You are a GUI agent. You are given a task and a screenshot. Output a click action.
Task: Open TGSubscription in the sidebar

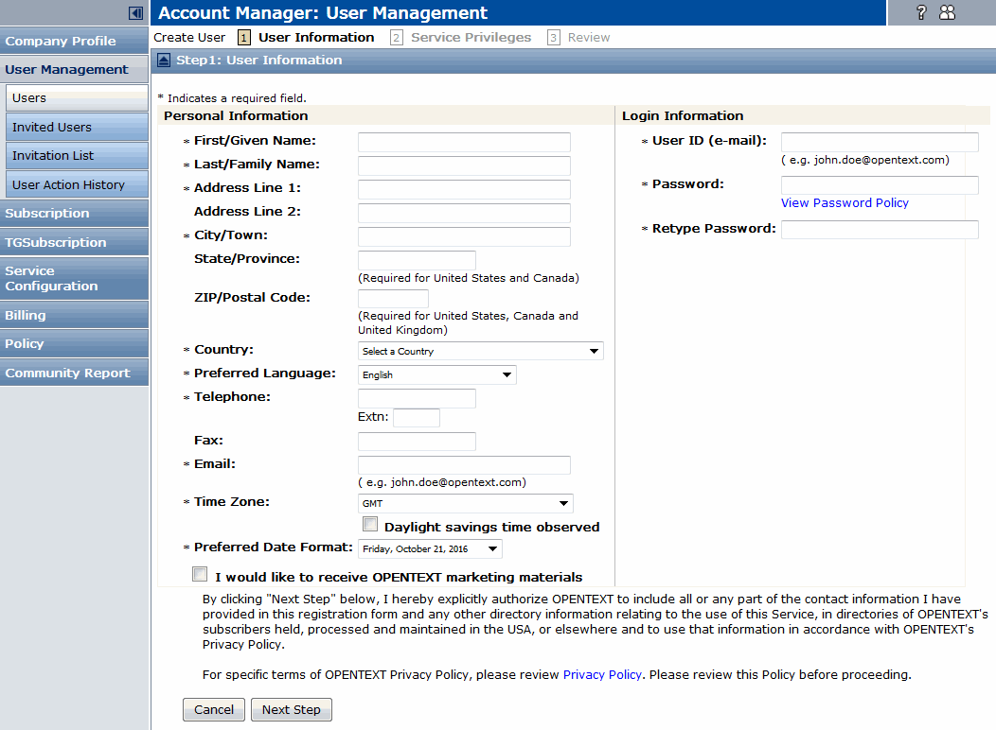[74, 242]
